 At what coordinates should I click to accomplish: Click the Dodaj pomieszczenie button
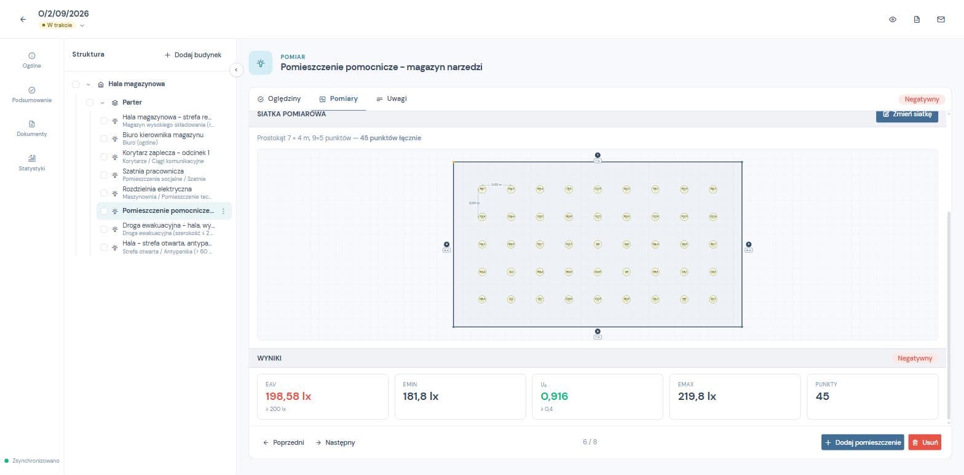pos(863,442)
